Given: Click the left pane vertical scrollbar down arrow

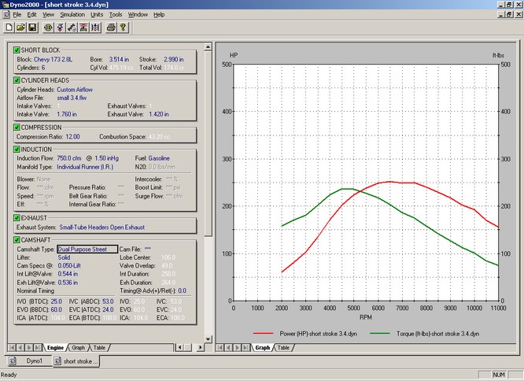Looking at the screenshot, I should point(208,338).
